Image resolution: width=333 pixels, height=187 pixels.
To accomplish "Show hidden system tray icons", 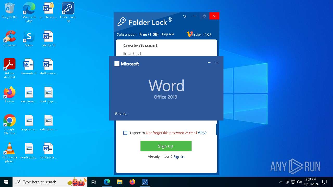I will 280,182.
